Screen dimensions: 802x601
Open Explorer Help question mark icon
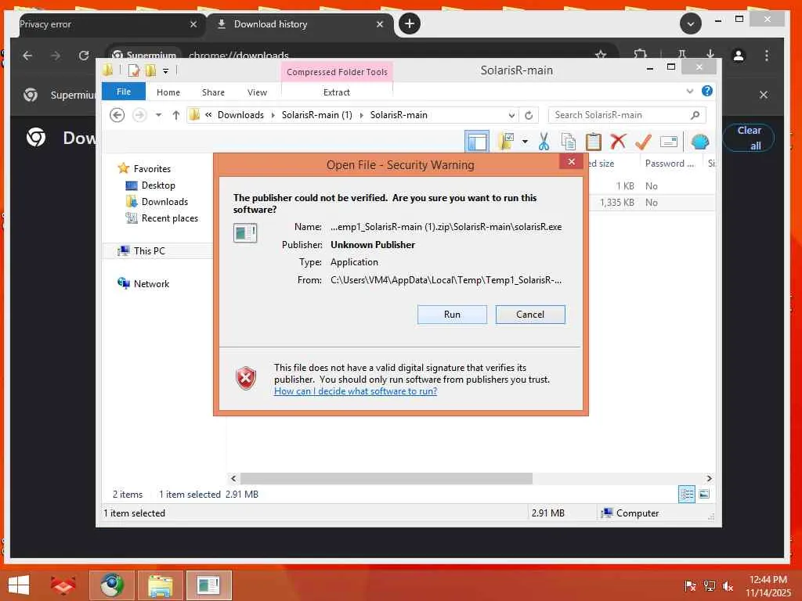coord(707,91)
